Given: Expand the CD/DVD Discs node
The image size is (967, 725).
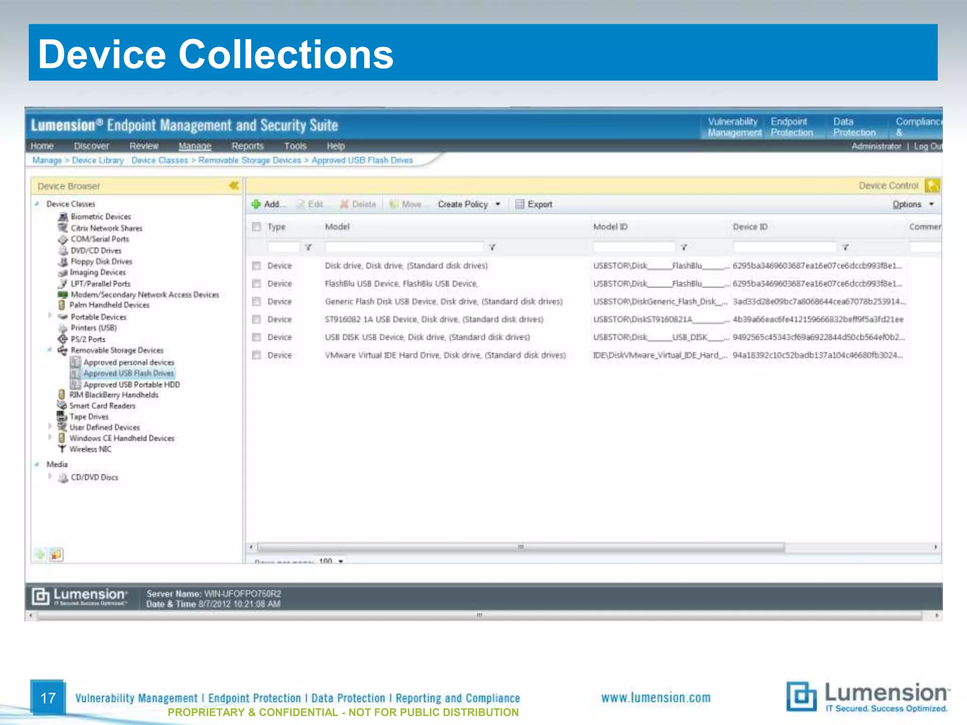Looking at the screenshot, I should (x=50, y=476).
